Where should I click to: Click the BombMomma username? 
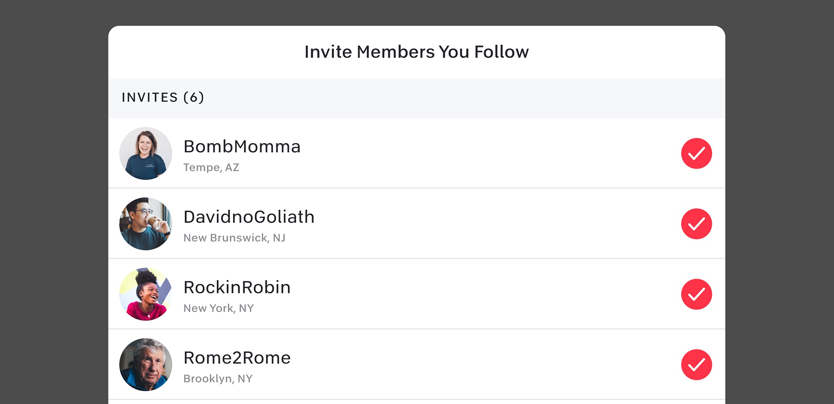242,147
